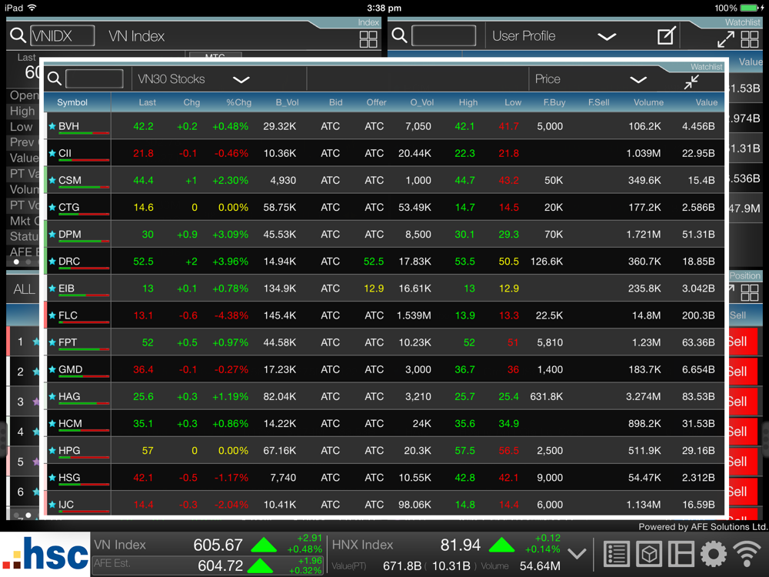Toggle the favorite star for CSM
769x577 pixels.
[52, 180]
